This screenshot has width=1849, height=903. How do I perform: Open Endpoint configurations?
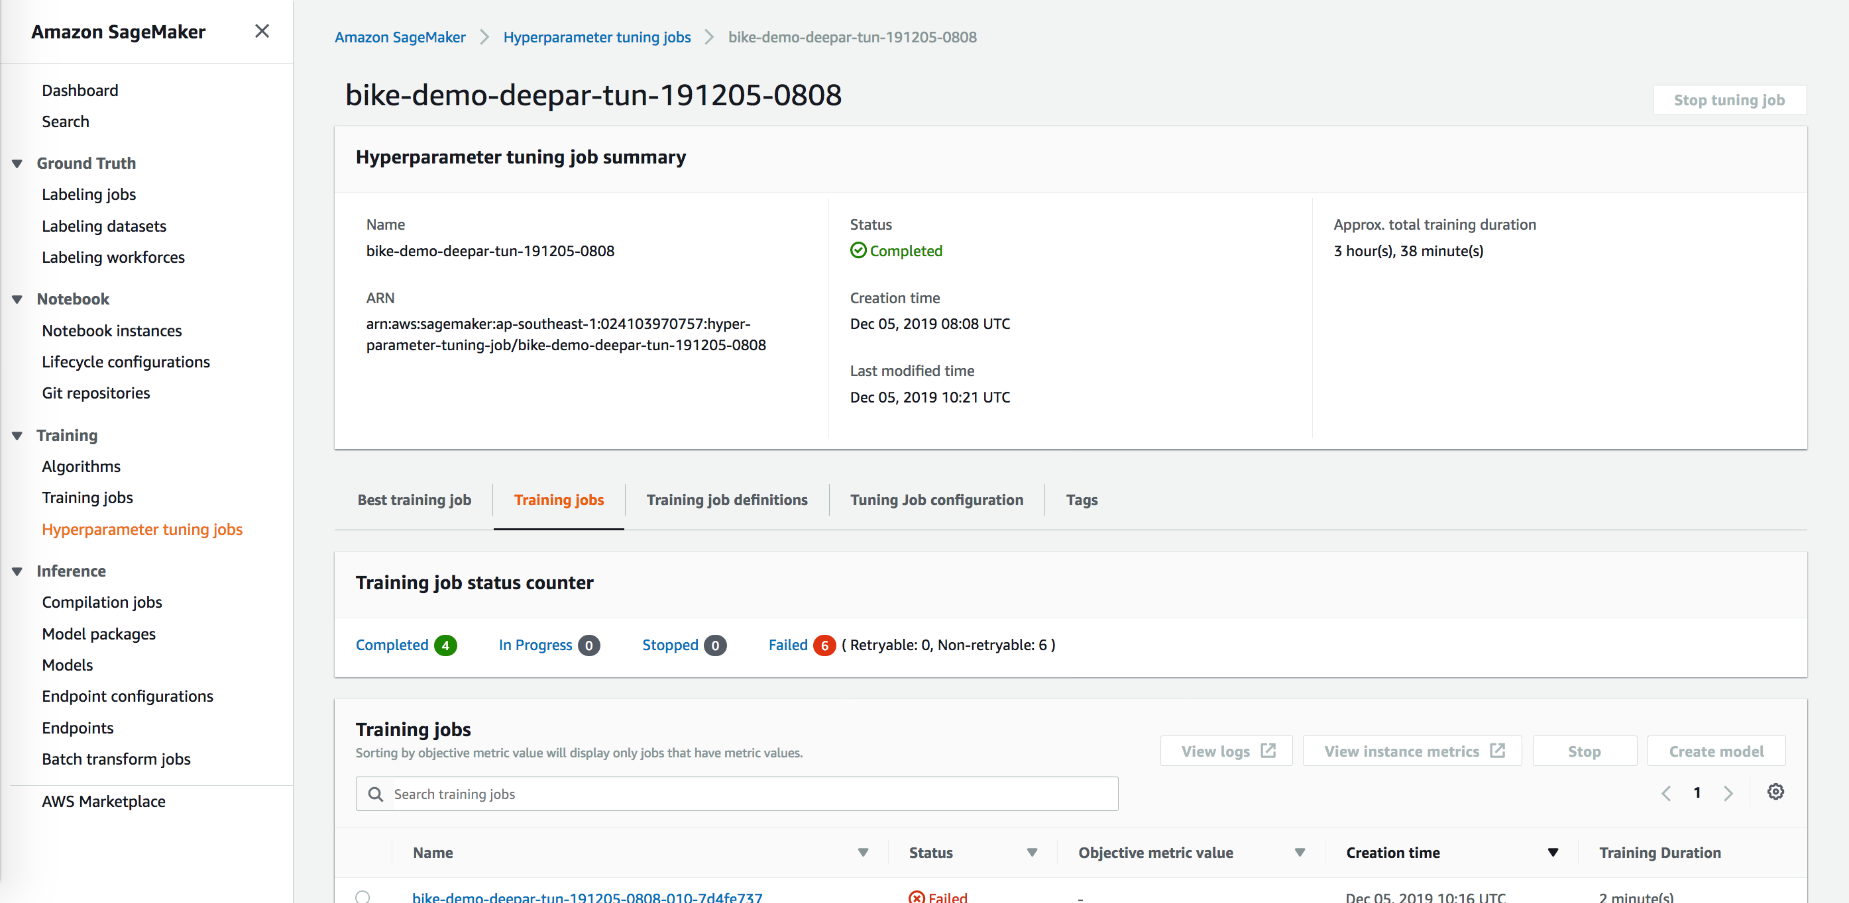[x=127, y=696]
